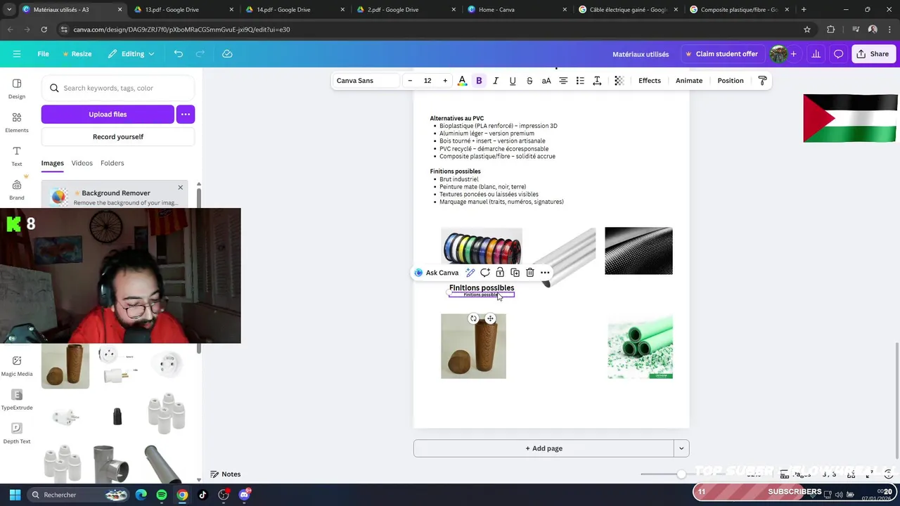Add collaborators with the plus icon

[x=793, y=54]
